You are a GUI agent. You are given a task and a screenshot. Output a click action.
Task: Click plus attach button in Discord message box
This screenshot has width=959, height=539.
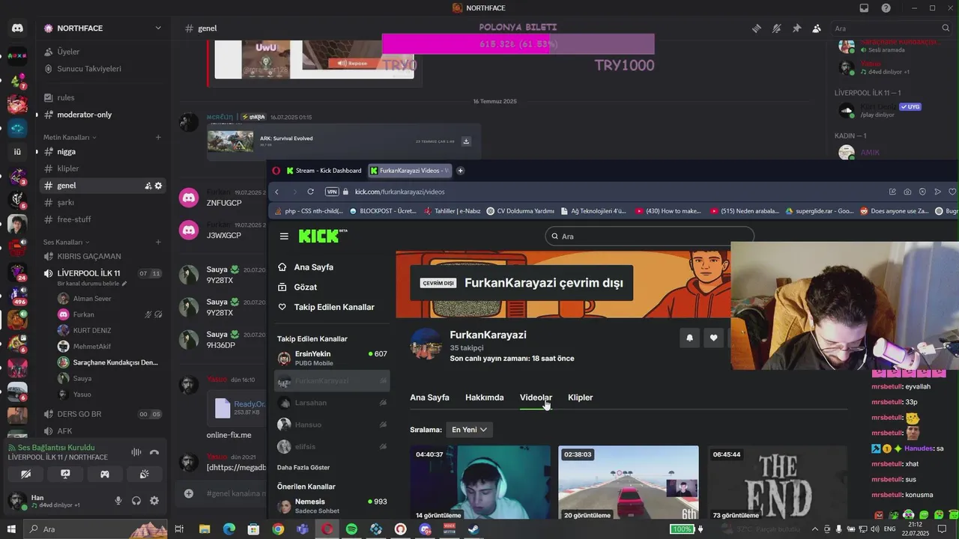189,493
